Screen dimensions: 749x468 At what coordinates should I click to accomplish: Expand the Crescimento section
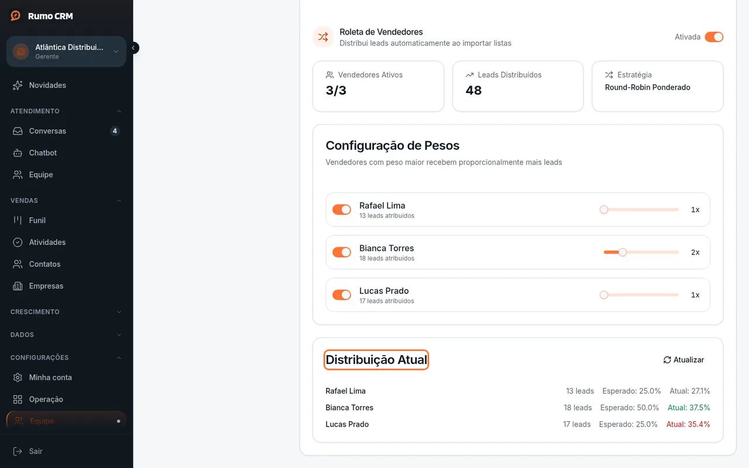click(x=66, y=312)
